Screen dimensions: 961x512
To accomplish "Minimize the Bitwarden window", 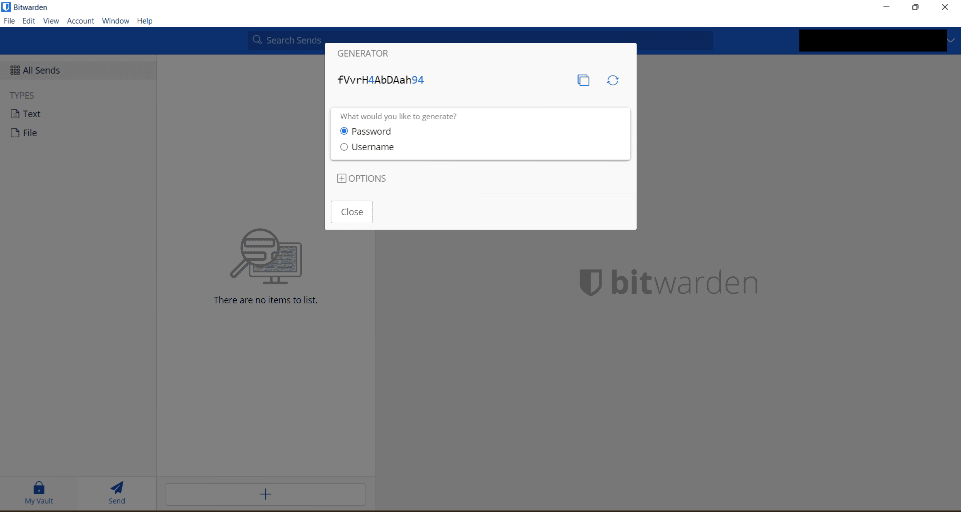I will pos(886,7).
